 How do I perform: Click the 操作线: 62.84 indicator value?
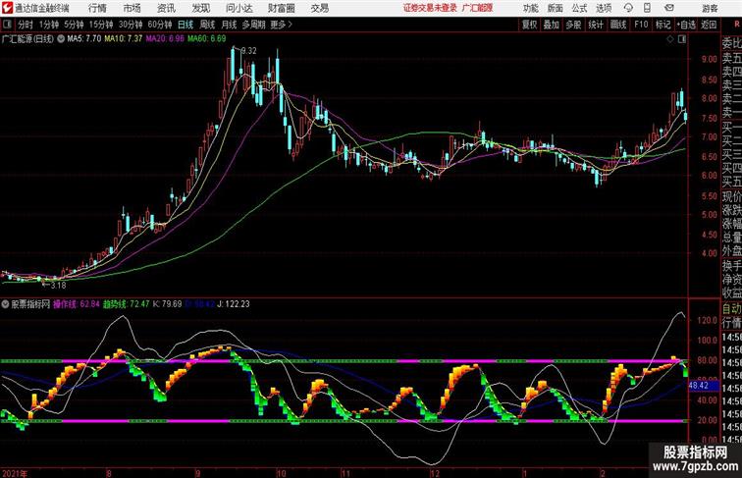77,304
